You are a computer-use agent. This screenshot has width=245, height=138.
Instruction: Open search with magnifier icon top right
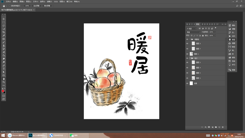237,6
